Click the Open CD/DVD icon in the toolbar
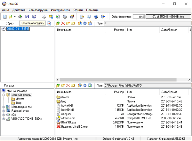Screen dimensions: 192x141 point(20,17)
